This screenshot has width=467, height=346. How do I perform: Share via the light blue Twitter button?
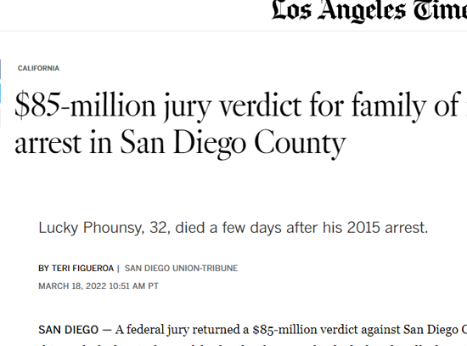[x=0, y=93]
